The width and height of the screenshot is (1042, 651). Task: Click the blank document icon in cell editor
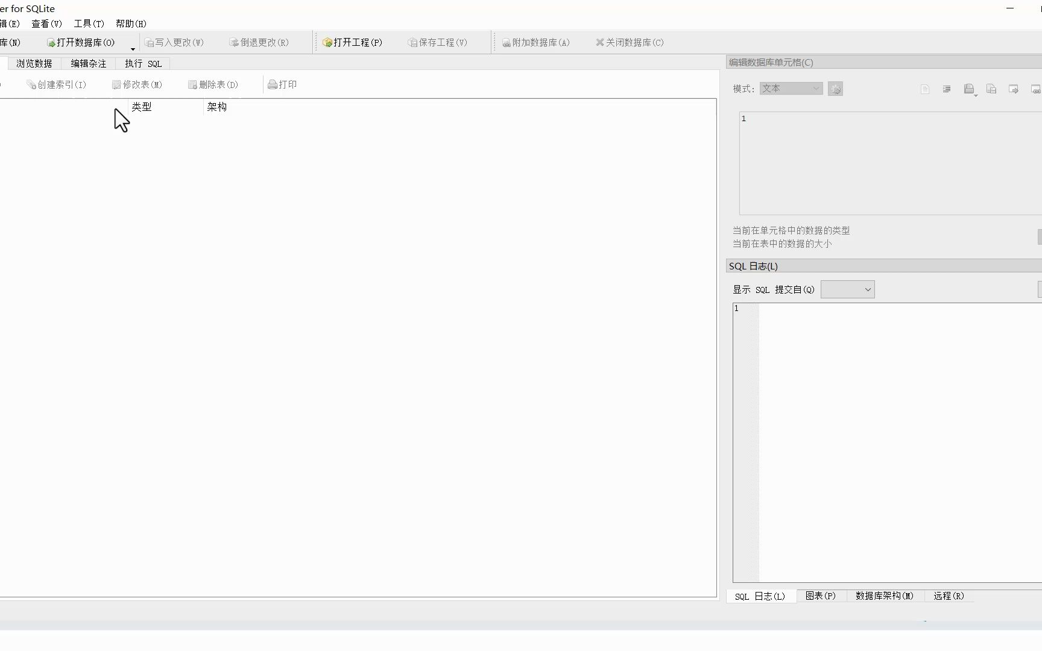click(925, 89)
